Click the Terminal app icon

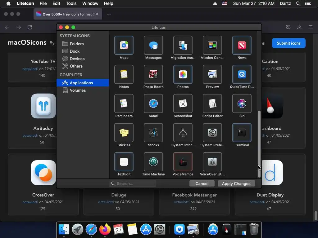coord(242,133)
